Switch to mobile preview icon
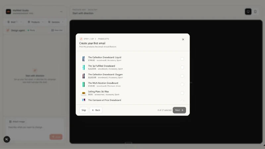 (x=255, y=12)
